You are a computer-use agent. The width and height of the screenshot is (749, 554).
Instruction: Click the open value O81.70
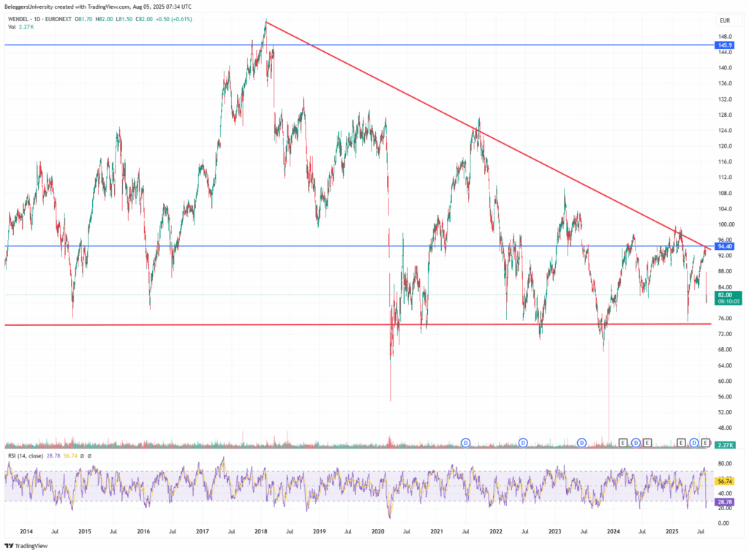85,19
